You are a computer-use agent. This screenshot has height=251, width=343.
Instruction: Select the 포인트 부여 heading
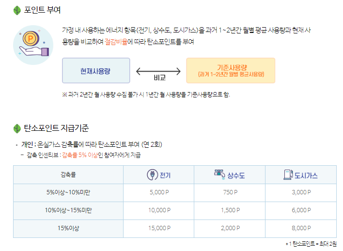42,10
